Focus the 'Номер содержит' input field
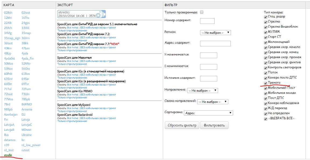 pos(207,21)
